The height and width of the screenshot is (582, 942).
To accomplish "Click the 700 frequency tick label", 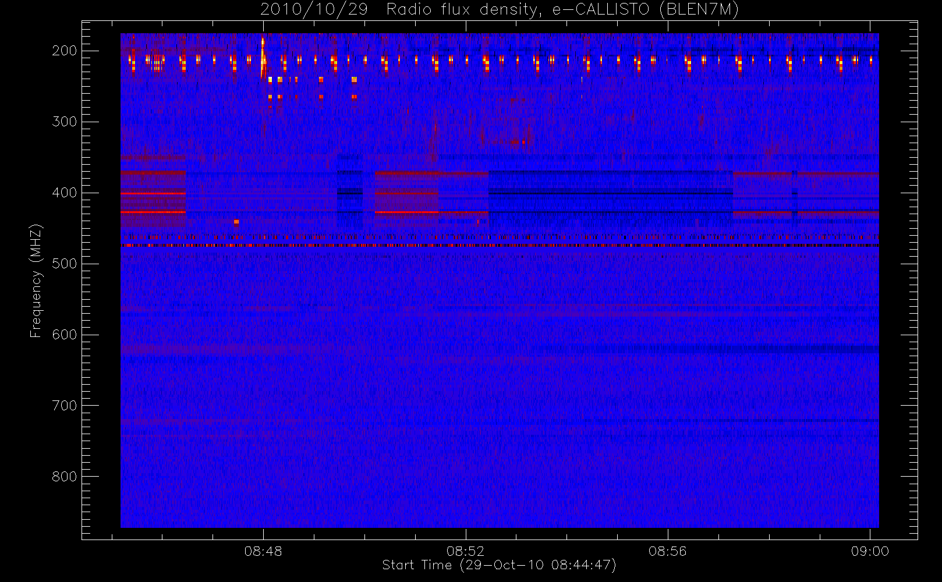I will (x=65, y=406).
